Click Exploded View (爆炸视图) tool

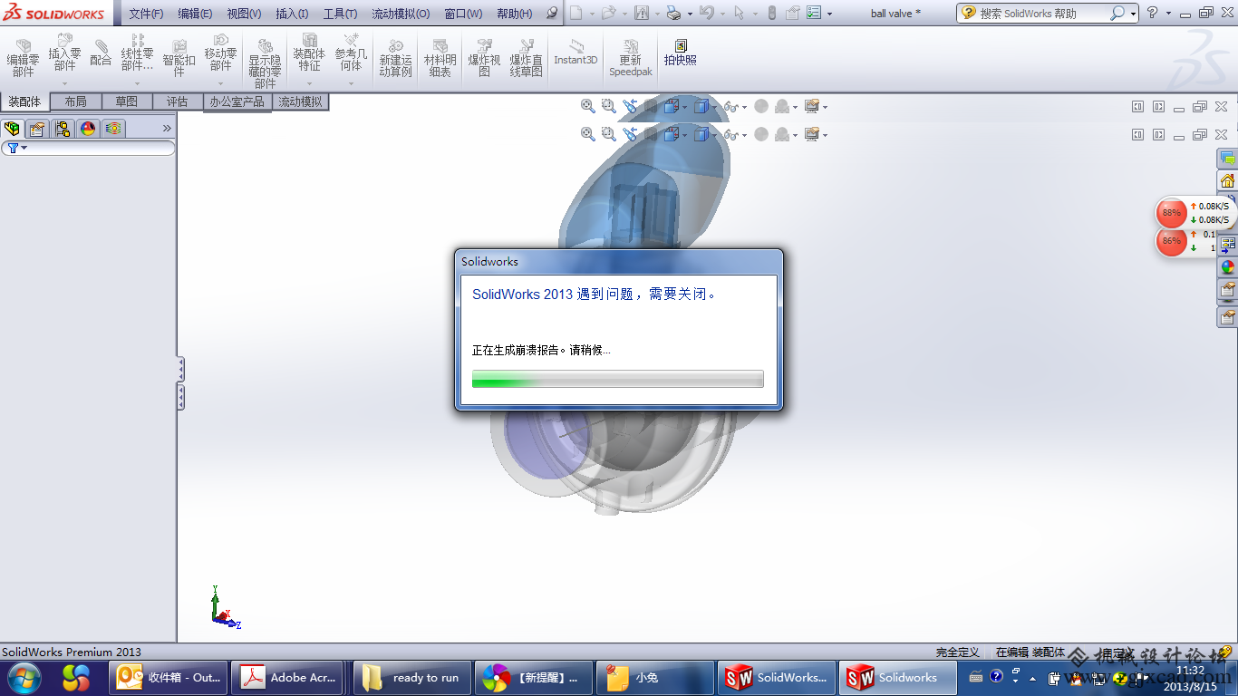(485, 58)
